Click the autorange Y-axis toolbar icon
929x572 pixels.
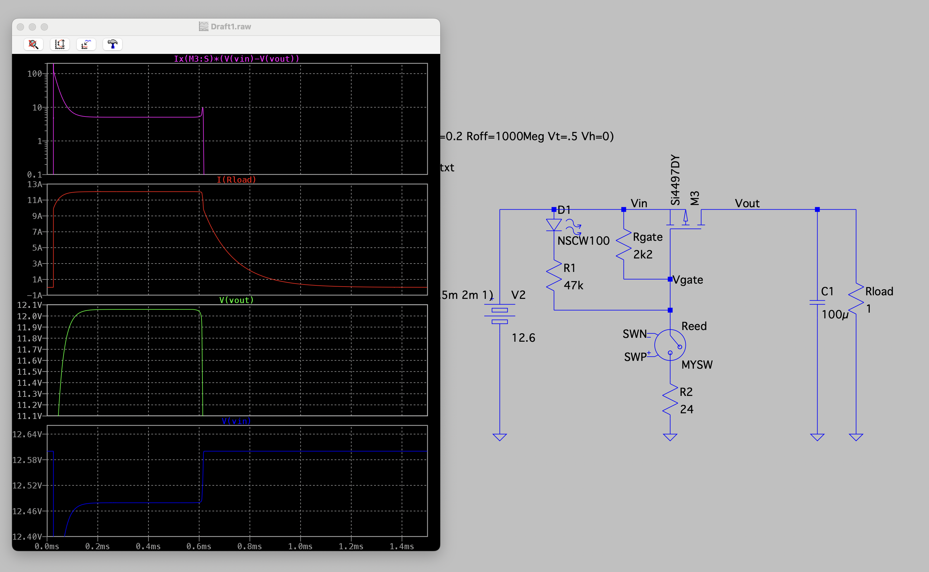(60, 44)
